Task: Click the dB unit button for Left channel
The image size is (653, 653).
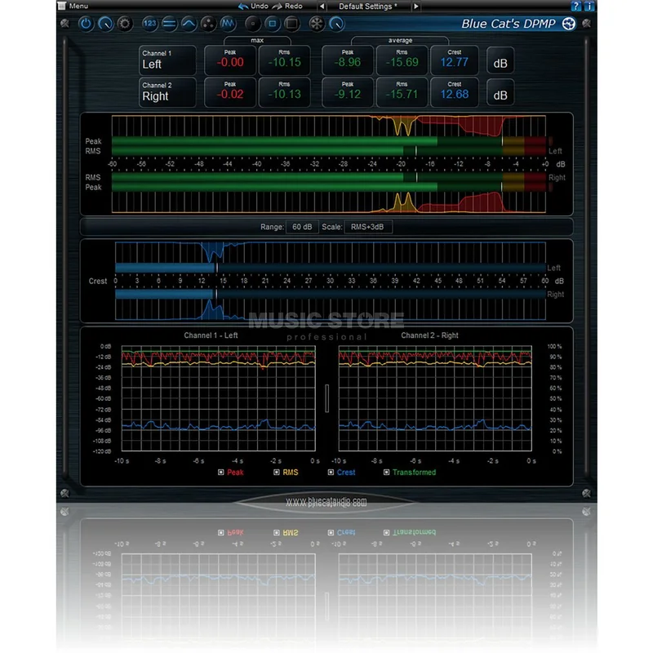Action: pos(500,62)
